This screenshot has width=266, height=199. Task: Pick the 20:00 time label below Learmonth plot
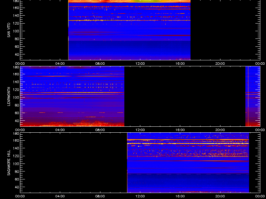pyautogui.click(x=220, y=130)
